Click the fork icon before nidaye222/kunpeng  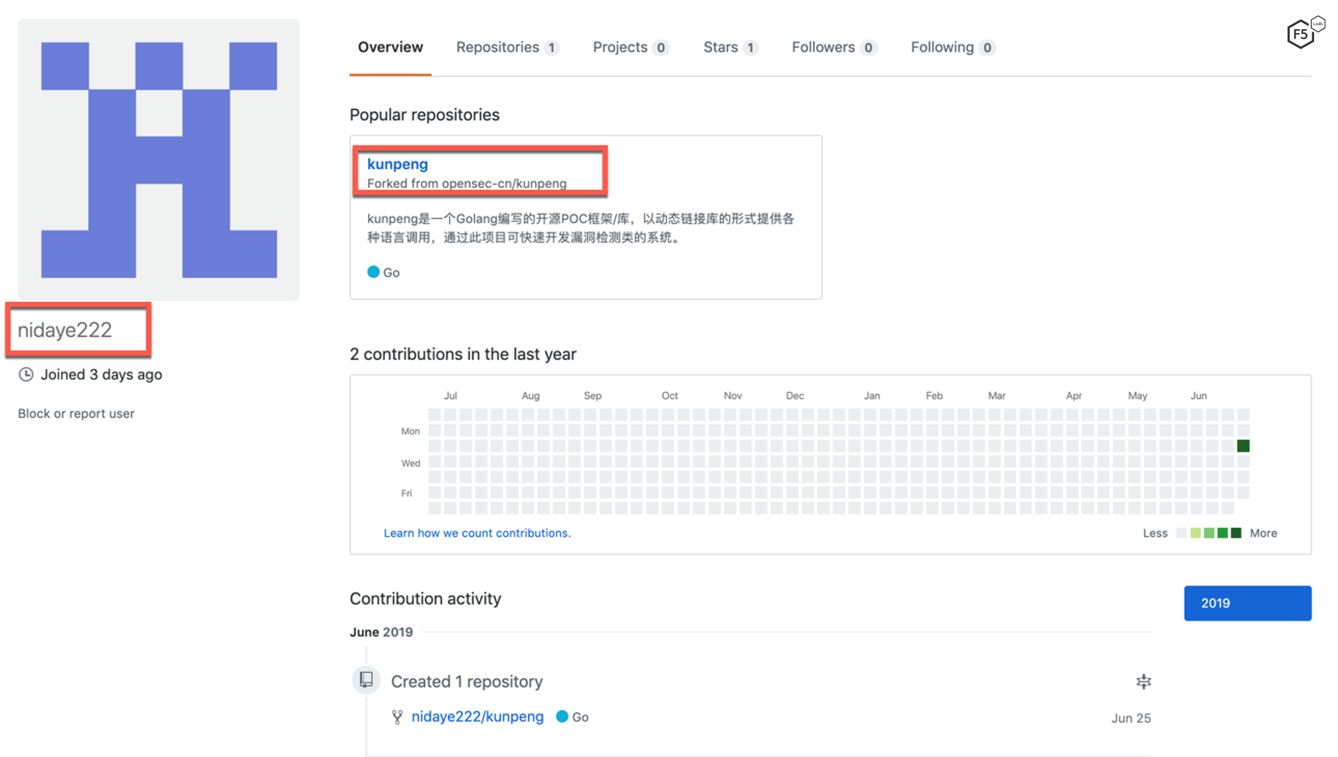click(397, 717)
